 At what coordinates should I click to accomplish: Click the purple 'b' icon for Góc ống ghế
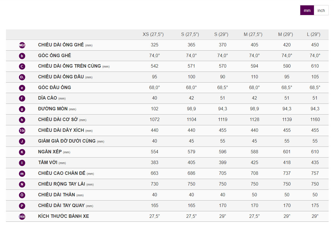click(22, 56)
